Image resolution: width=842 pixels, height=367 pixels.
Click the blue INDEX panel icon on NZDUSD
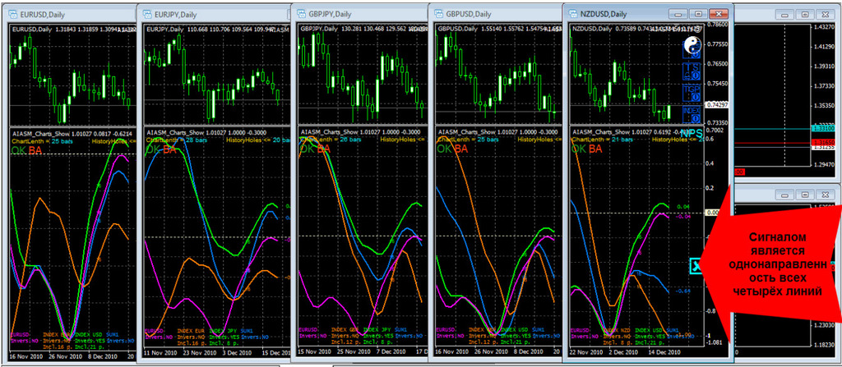click(x=692, y=115)
